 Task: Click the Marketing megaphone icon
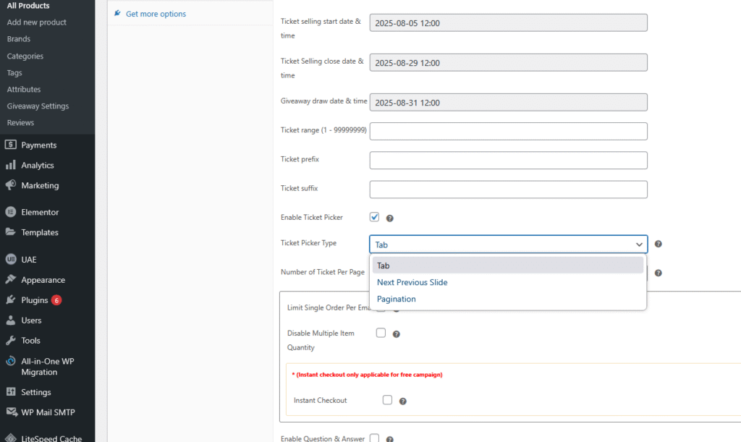pos(11,185)
